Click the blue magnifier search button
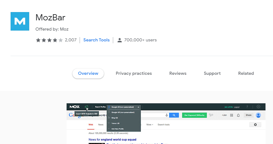This screenshot has height=144, width=273. pos(174,115)
